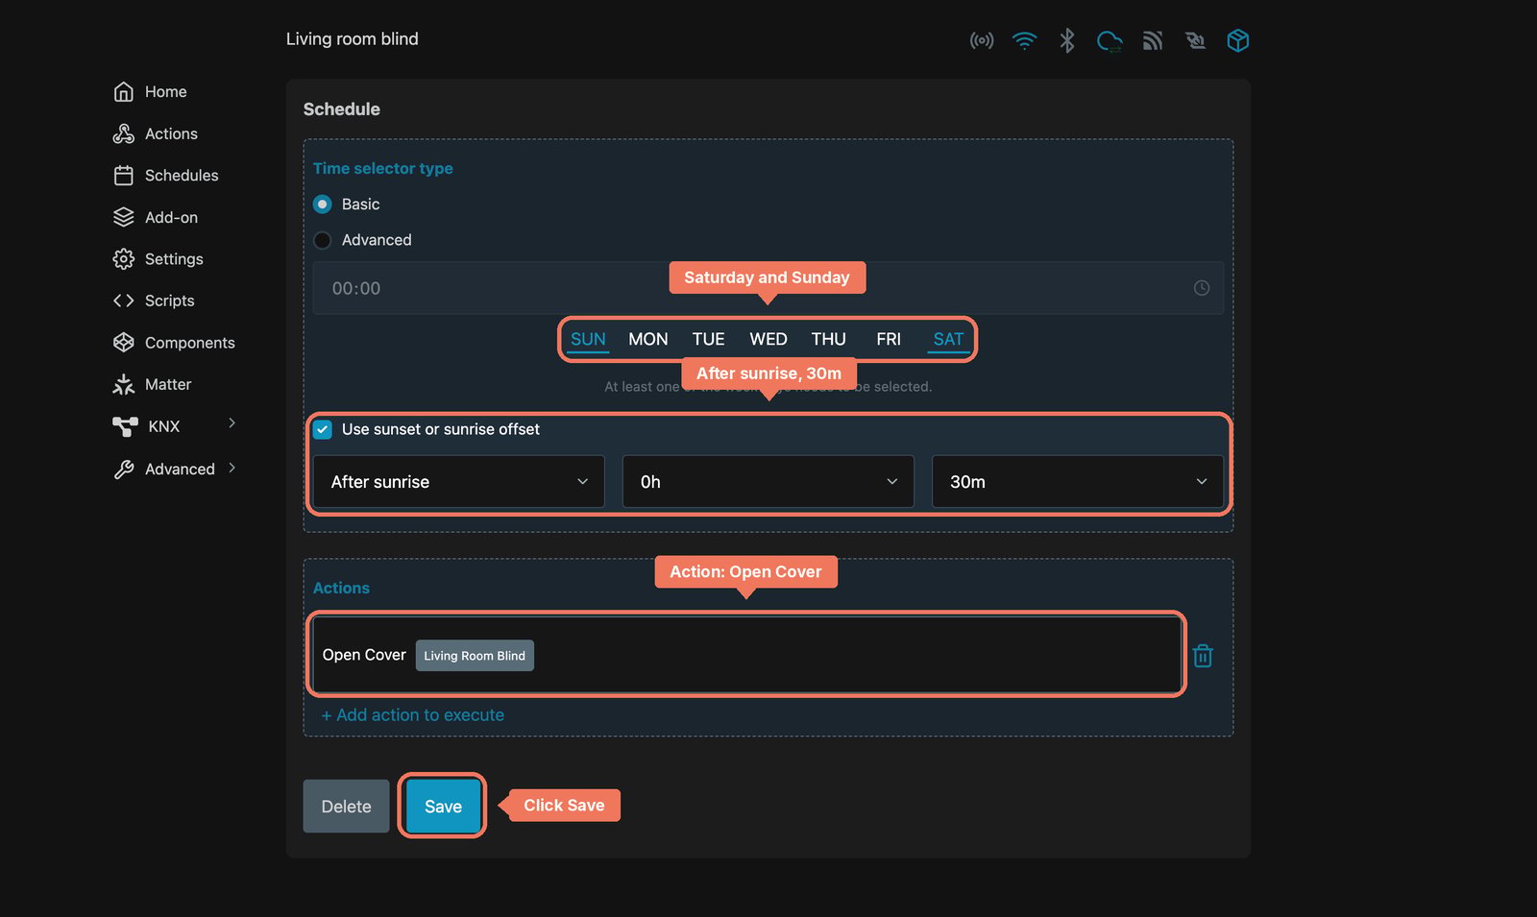Click the Delete button
Screen dimensions: 1537x917
tap(346, 807)
